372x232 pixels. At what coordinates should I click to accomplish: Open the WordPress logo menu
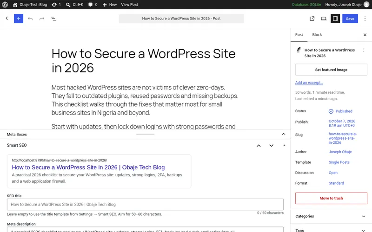pos(5,5)
